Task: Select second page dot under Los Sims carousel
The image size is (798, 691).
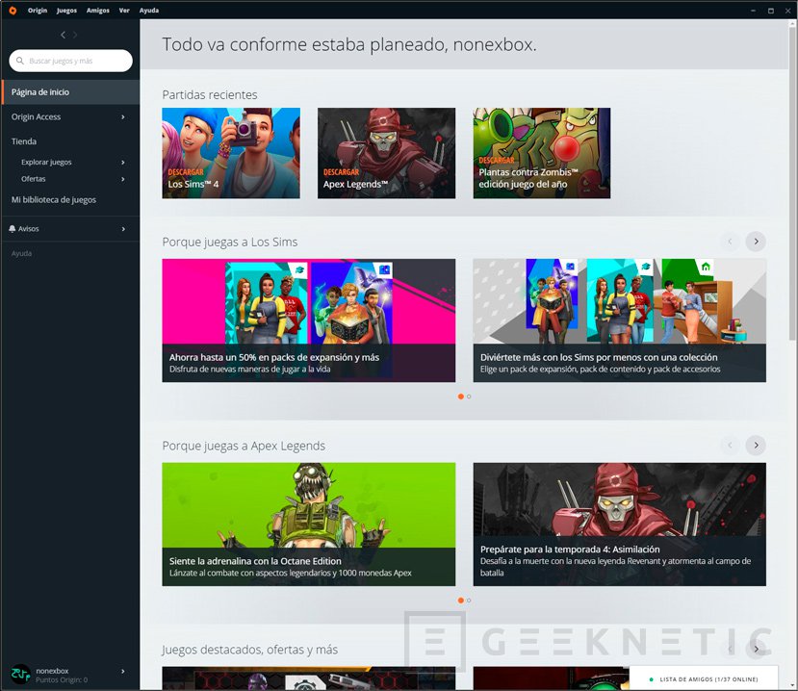Action: [x=469, y=397]
